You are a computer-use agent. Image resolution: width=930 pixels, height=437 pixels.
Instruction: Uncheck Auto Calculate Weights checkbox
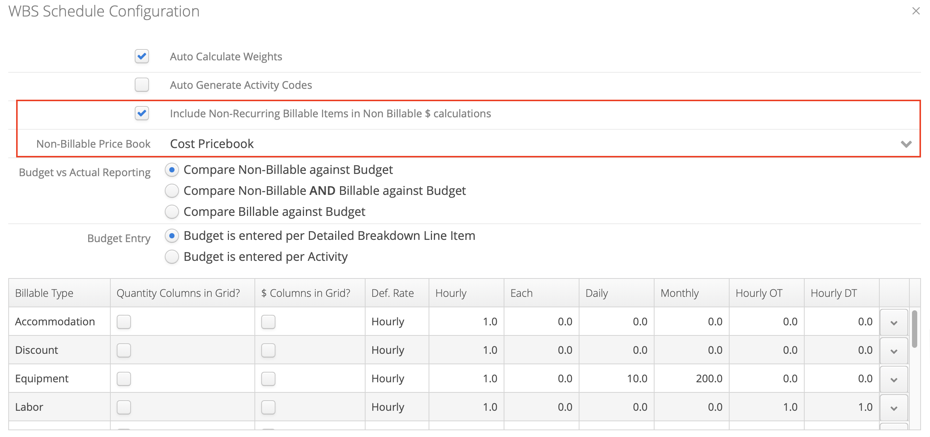[142, 57]
